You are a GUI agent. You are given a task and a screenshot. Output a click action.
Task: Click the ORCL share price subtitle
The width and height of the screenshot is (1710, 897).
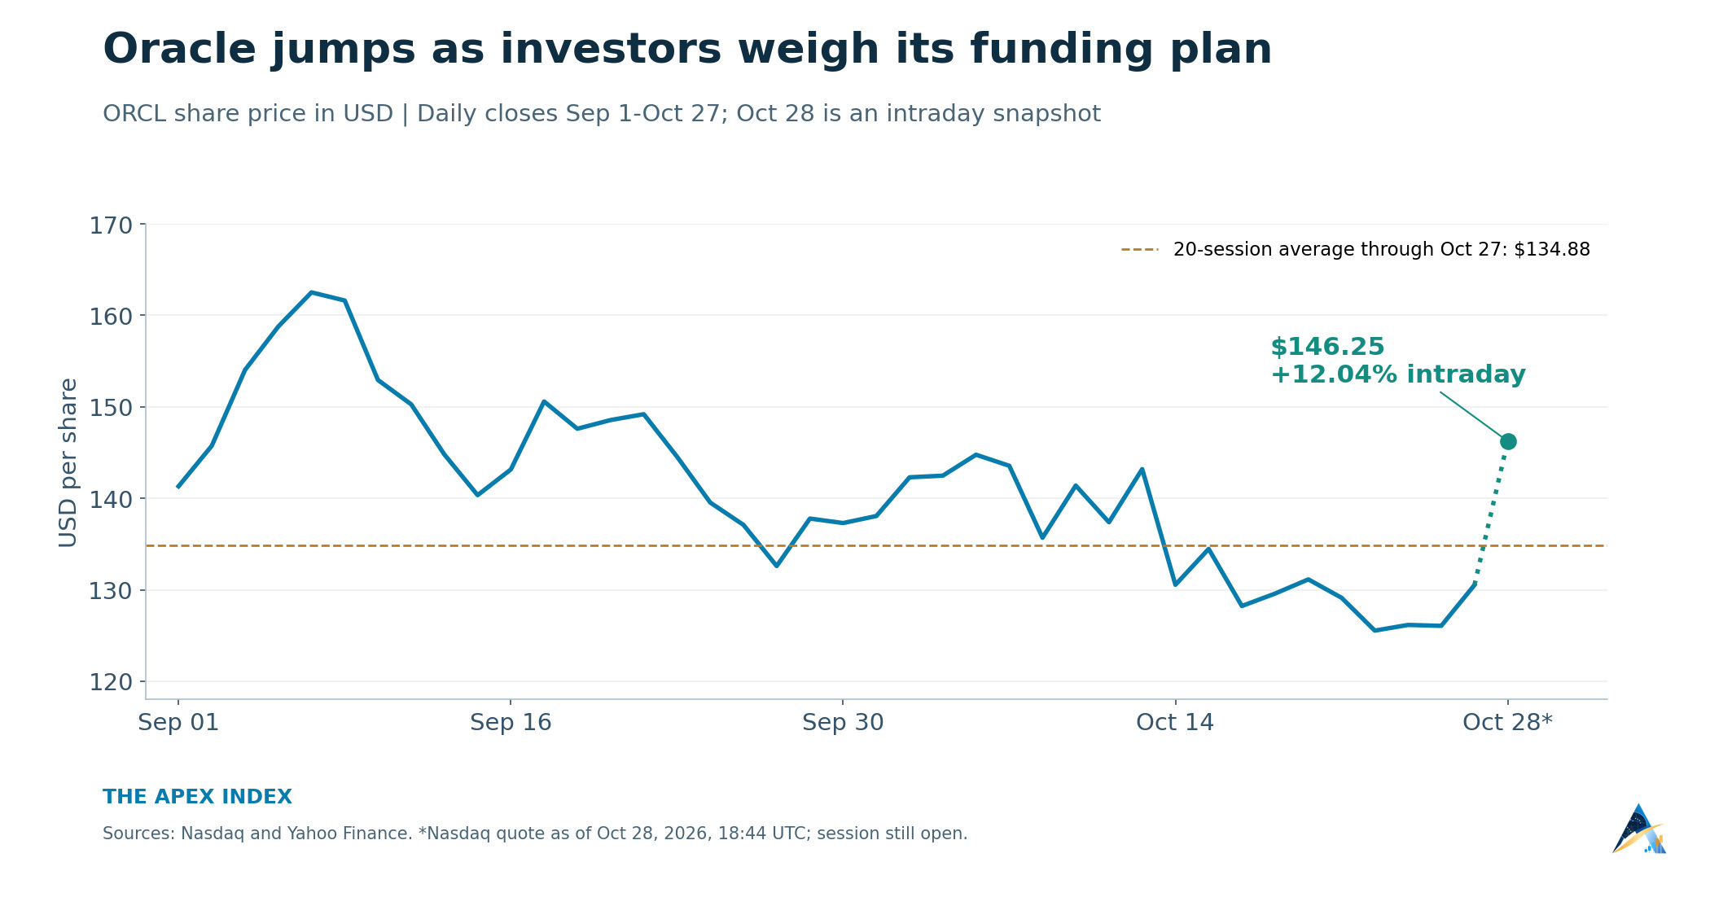[602, 114]
